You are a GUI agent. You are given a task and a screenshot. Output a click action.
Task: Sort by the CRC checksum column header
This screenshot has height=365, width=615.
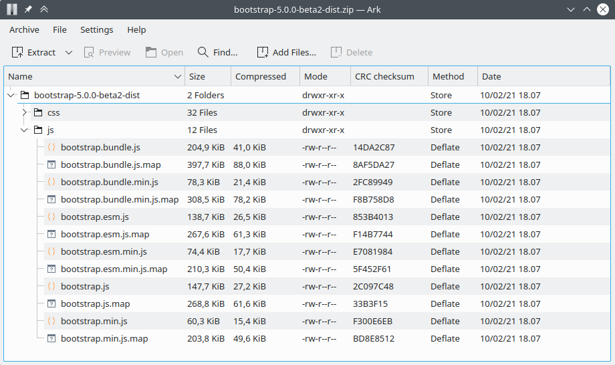(384, 76)
